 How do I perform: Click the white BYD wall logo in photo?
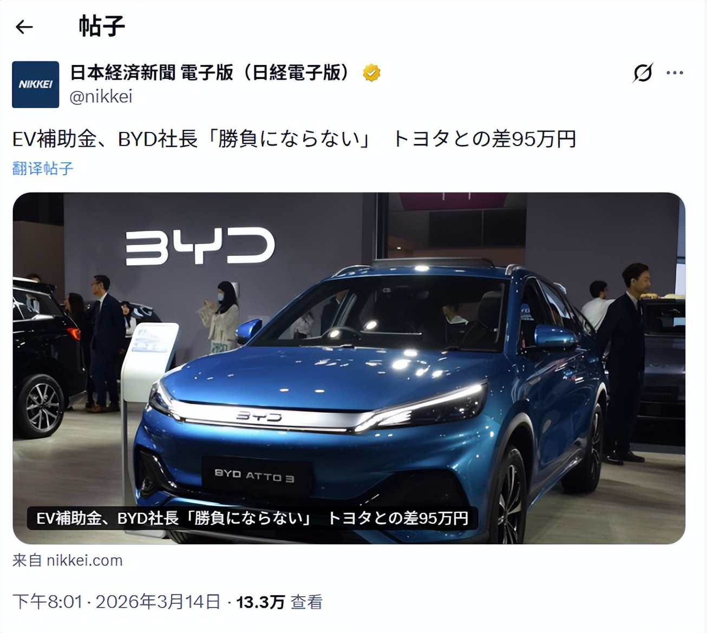[201, 246]
